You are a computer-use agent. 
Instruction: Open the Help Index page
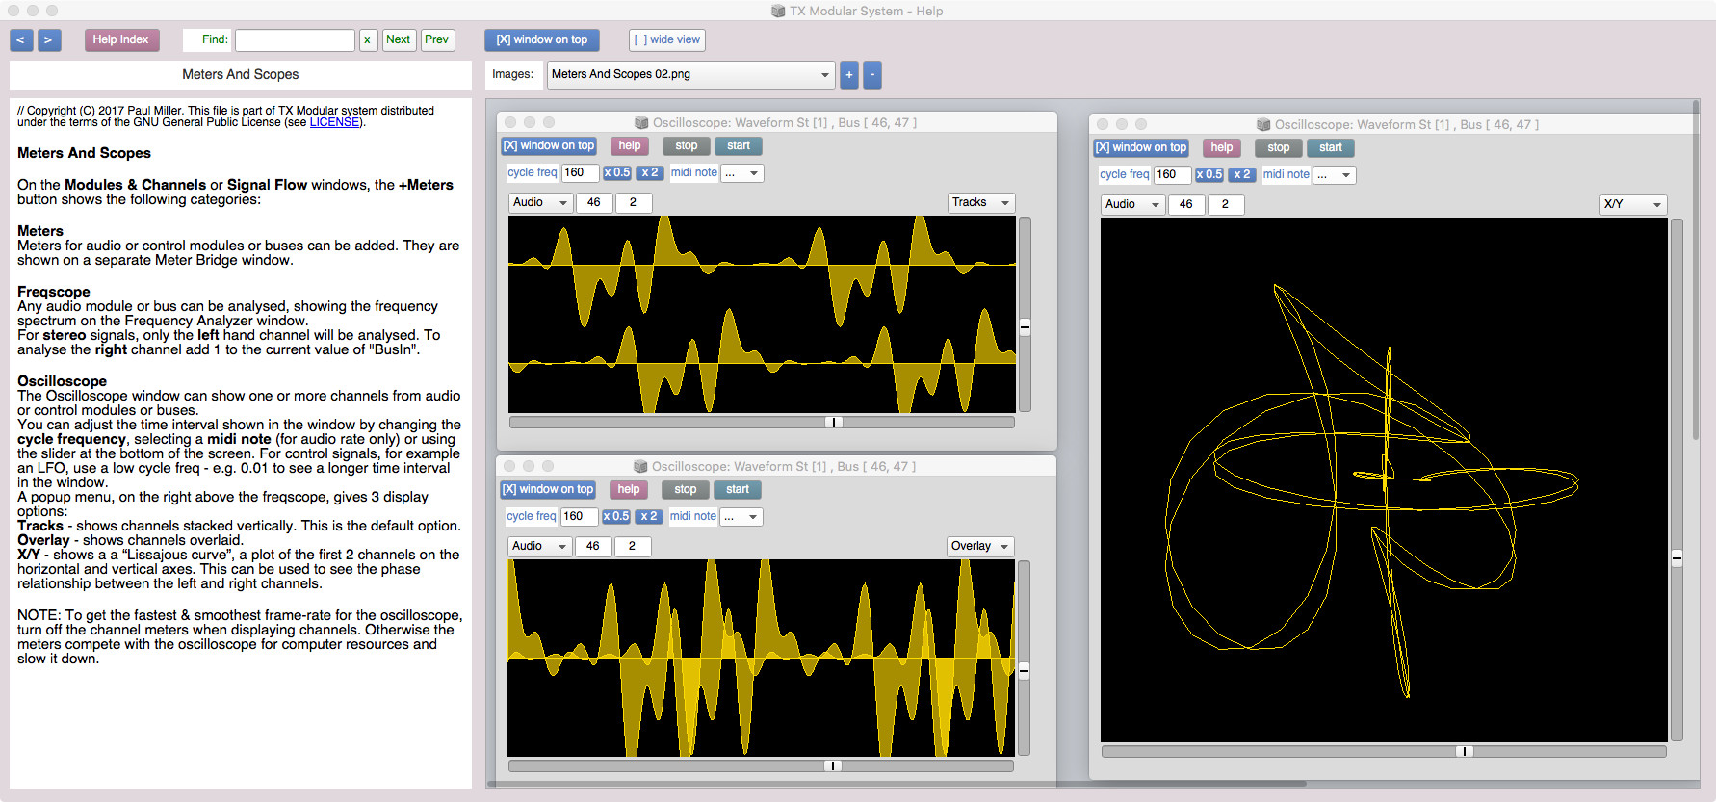(120, 40)
